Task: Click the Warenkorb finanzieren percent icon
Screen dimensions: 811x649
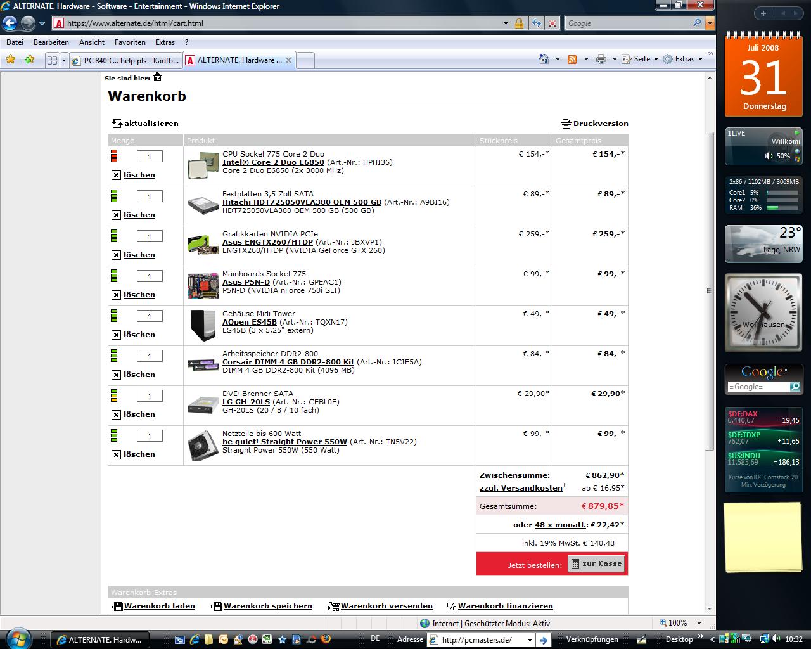Action: point(452,607)
